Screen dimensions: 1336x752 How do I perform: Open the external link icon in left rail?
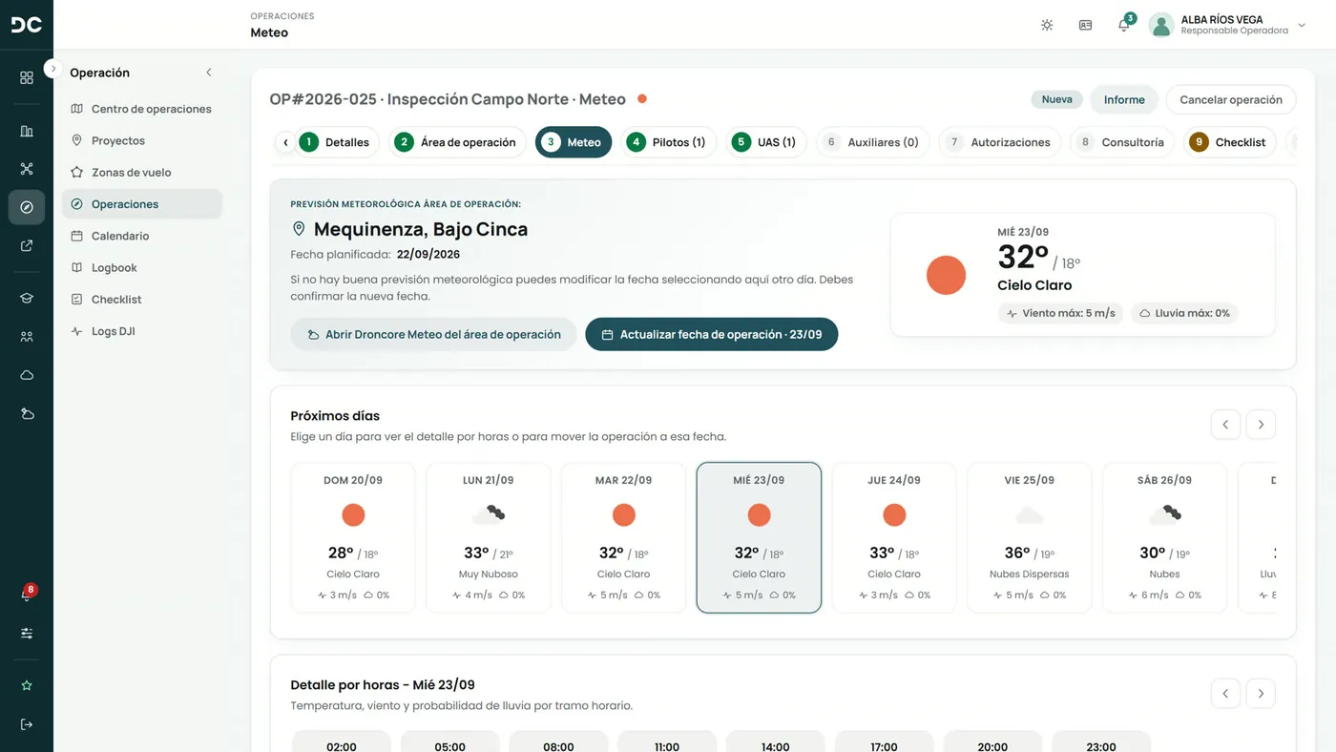[27, 245]
